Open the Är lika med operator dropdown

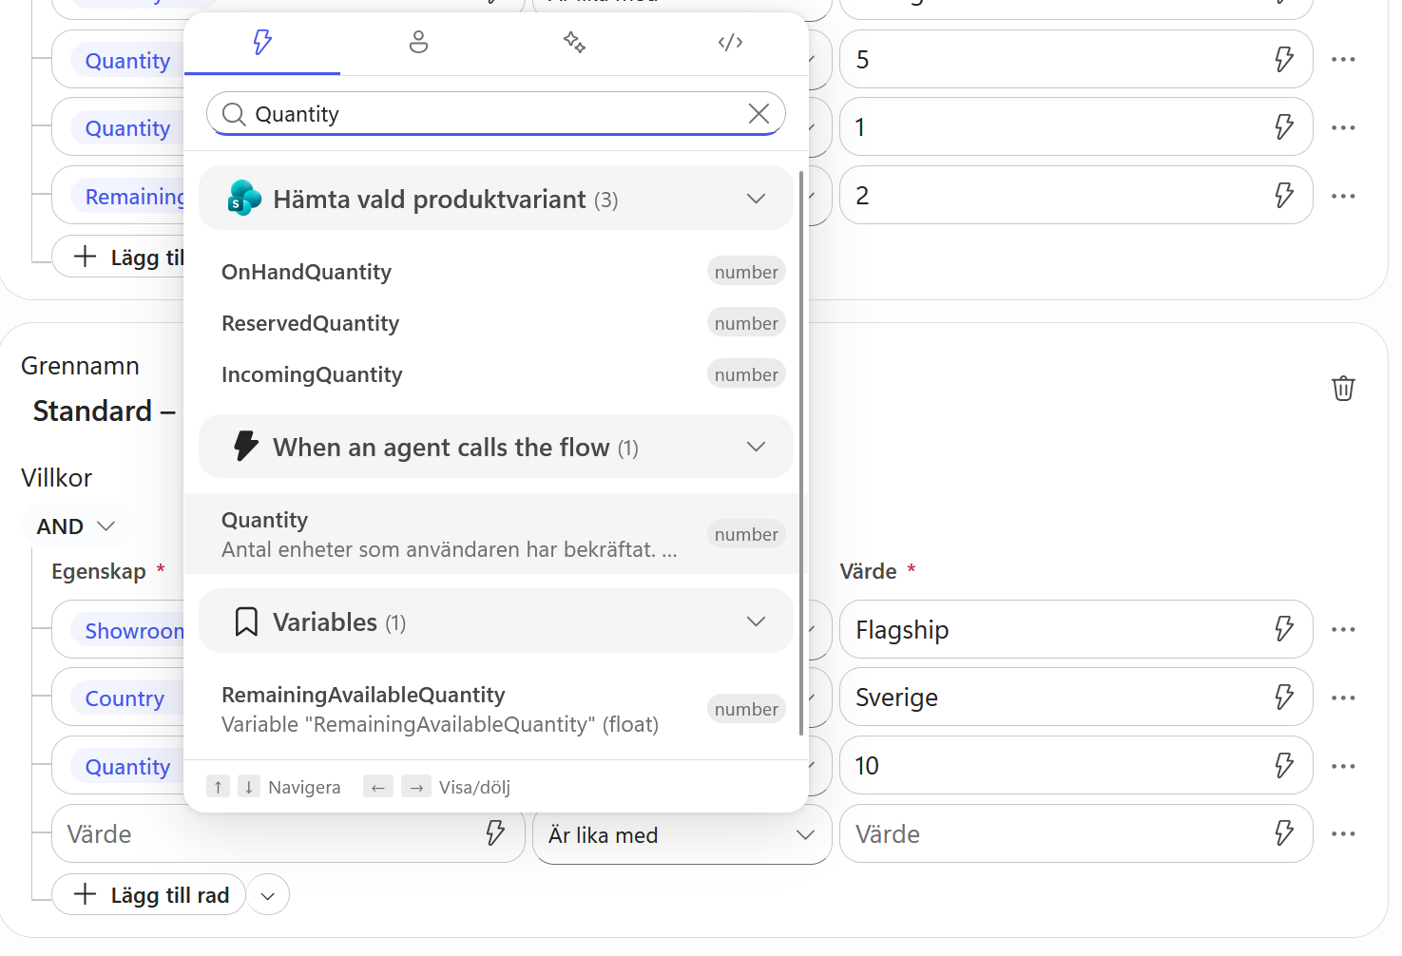(x=682, y=834)
